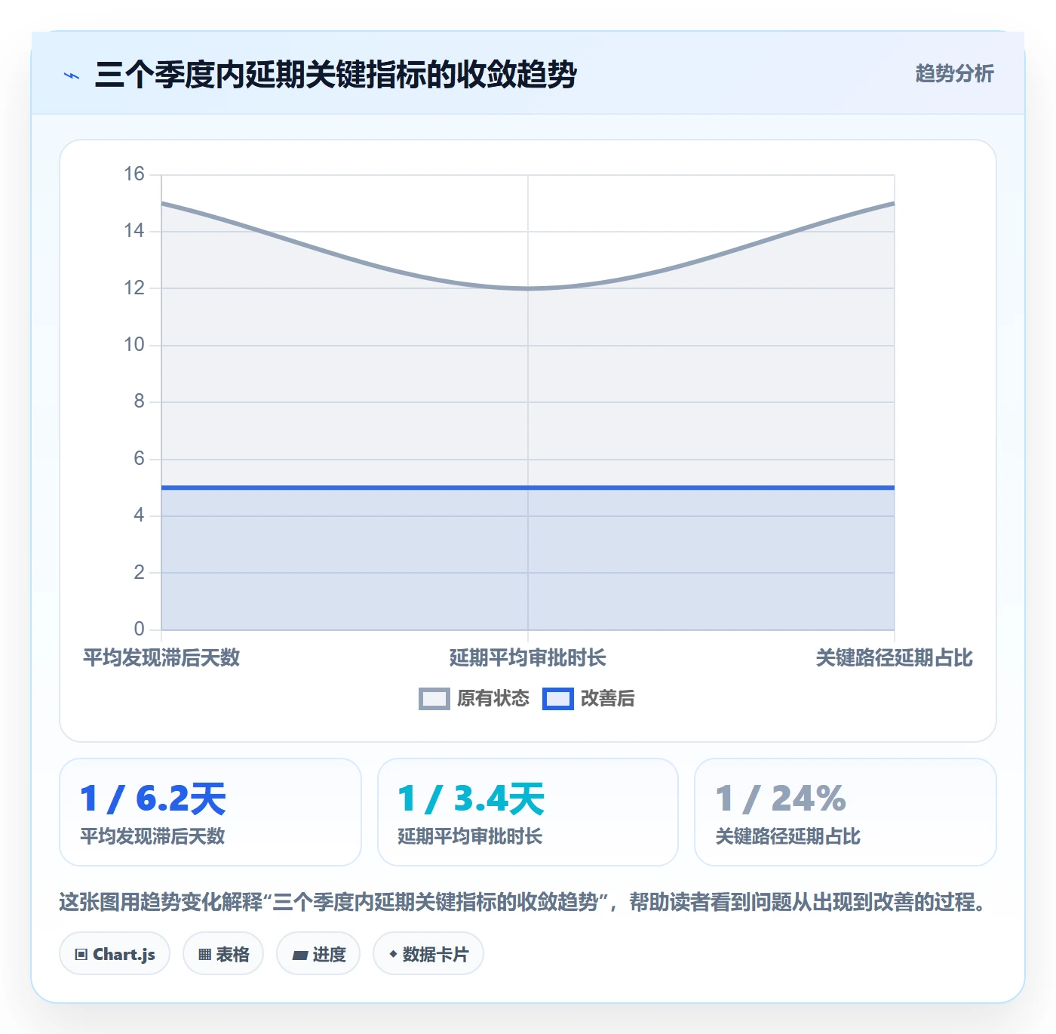Click the y-axis value 6
Image resolution: width=1056 pixels, height=1034 pixels.
click(x=140, y=459)
